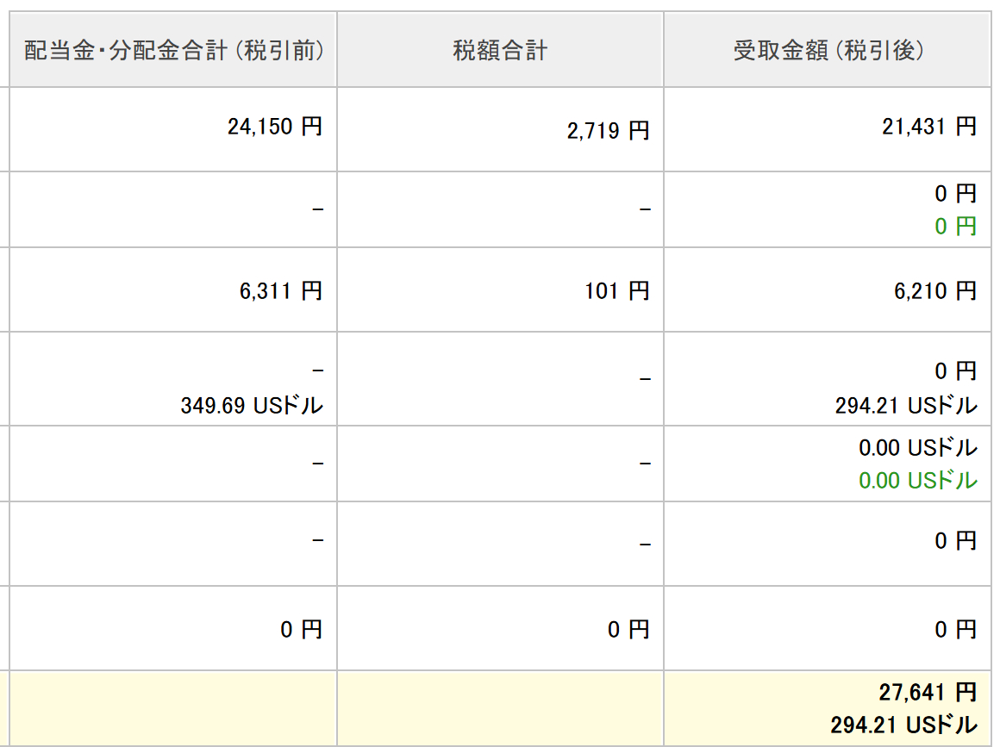Click the 349.69 USドル pre-tax value
The image size is (1000, 747).
tap(252, 405)
